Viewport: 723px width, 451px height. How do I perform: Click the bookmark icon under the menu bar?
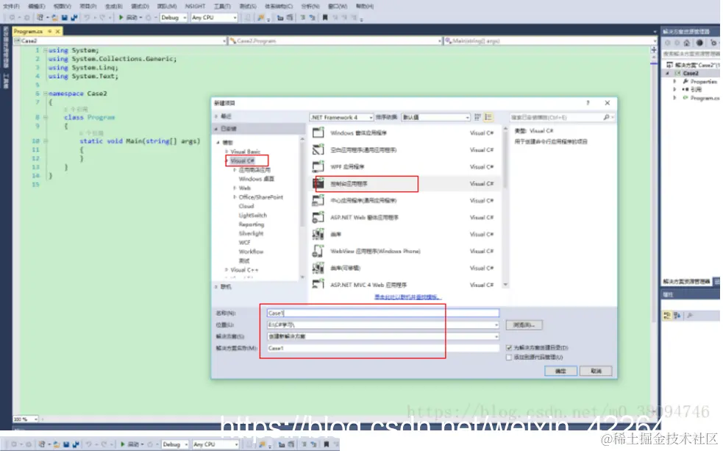[325, 18]
